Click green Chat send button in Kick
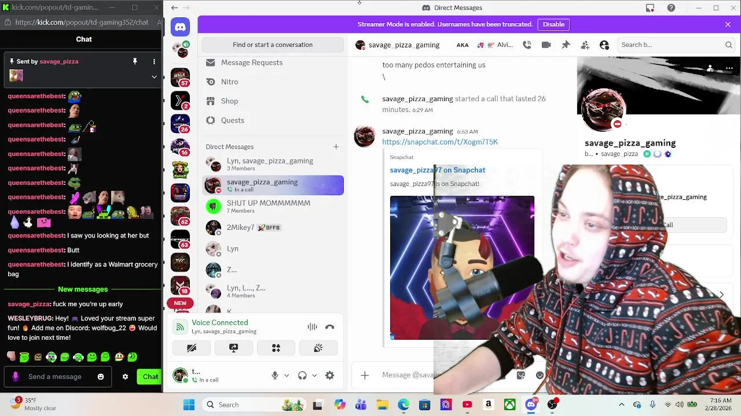The height and width of the screenshot is (416, 741). point(150,377)
